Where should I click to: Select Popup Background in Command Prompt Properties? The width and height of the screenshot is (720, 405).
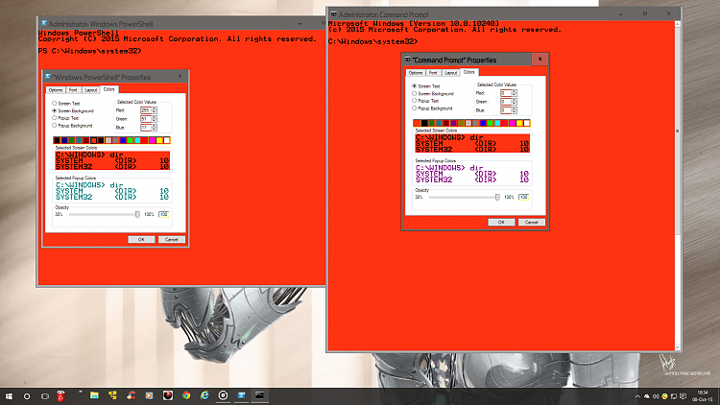(x=433, y=108)
